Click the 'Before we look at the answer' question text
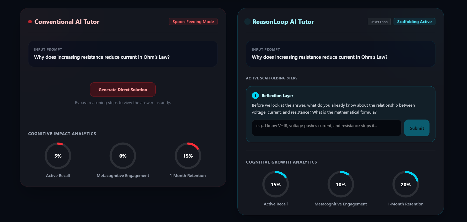Image resolution: width=467 pixels, height=222 pixels. click(x=333, y=109)
